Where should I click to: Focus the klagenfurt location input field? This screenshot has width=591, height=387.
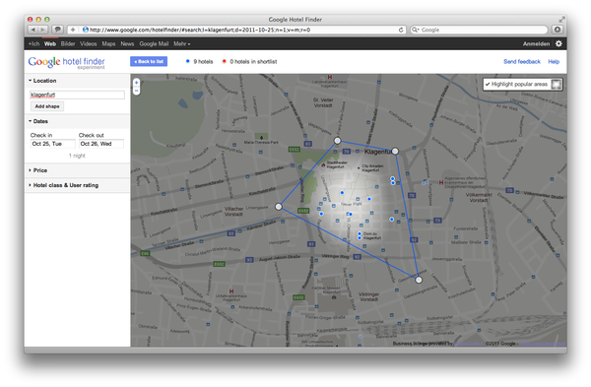77,95
